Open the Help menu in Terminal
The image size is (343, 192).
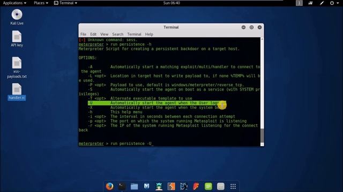pos(149,34)
